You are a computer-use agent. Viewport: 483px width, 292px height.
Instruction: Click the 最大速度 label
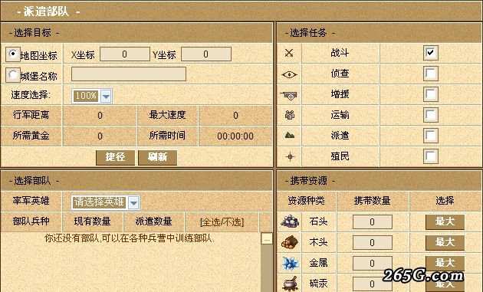coord(167,115)
